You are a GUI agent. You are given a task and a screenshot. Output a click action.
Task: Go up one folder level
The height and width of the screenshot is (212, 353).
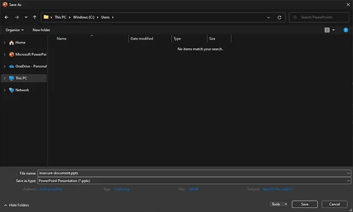coord(34,17)
